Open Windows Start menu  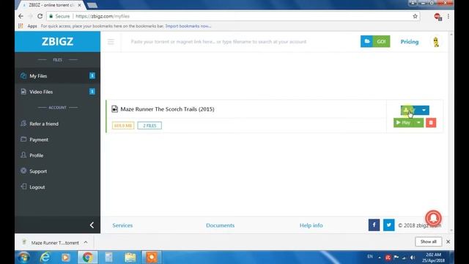tap(23, 257)
